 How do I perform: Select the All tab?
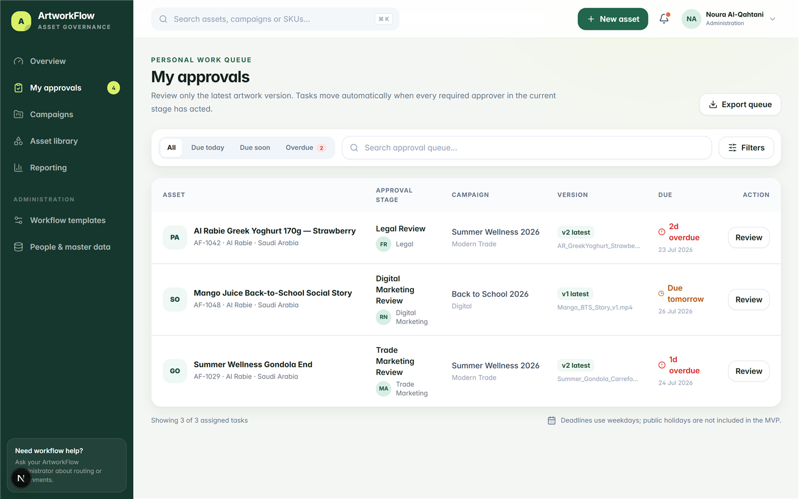point(171,147)
